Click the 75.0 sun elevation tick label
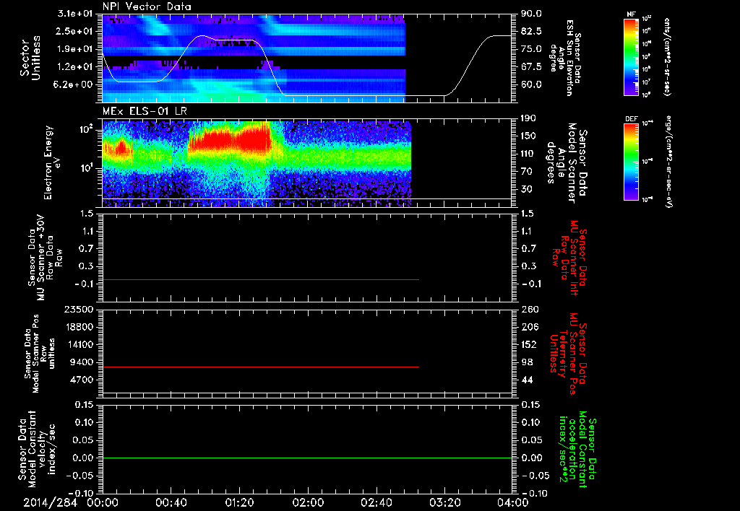Image resolution: width=740 pixels, height=511 pixels. [531, 49]
